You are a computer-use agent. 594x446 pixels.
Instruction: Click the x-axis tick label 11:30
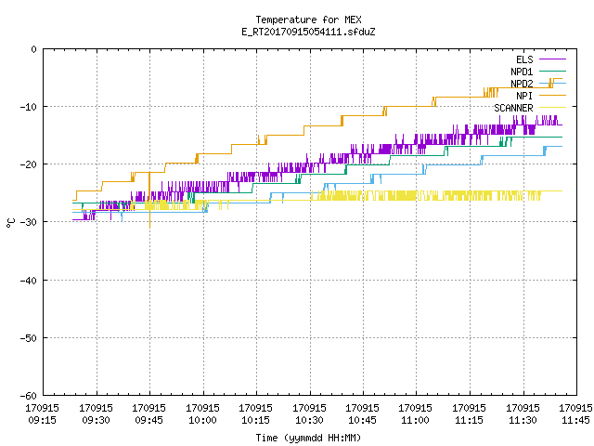point(523,420)
